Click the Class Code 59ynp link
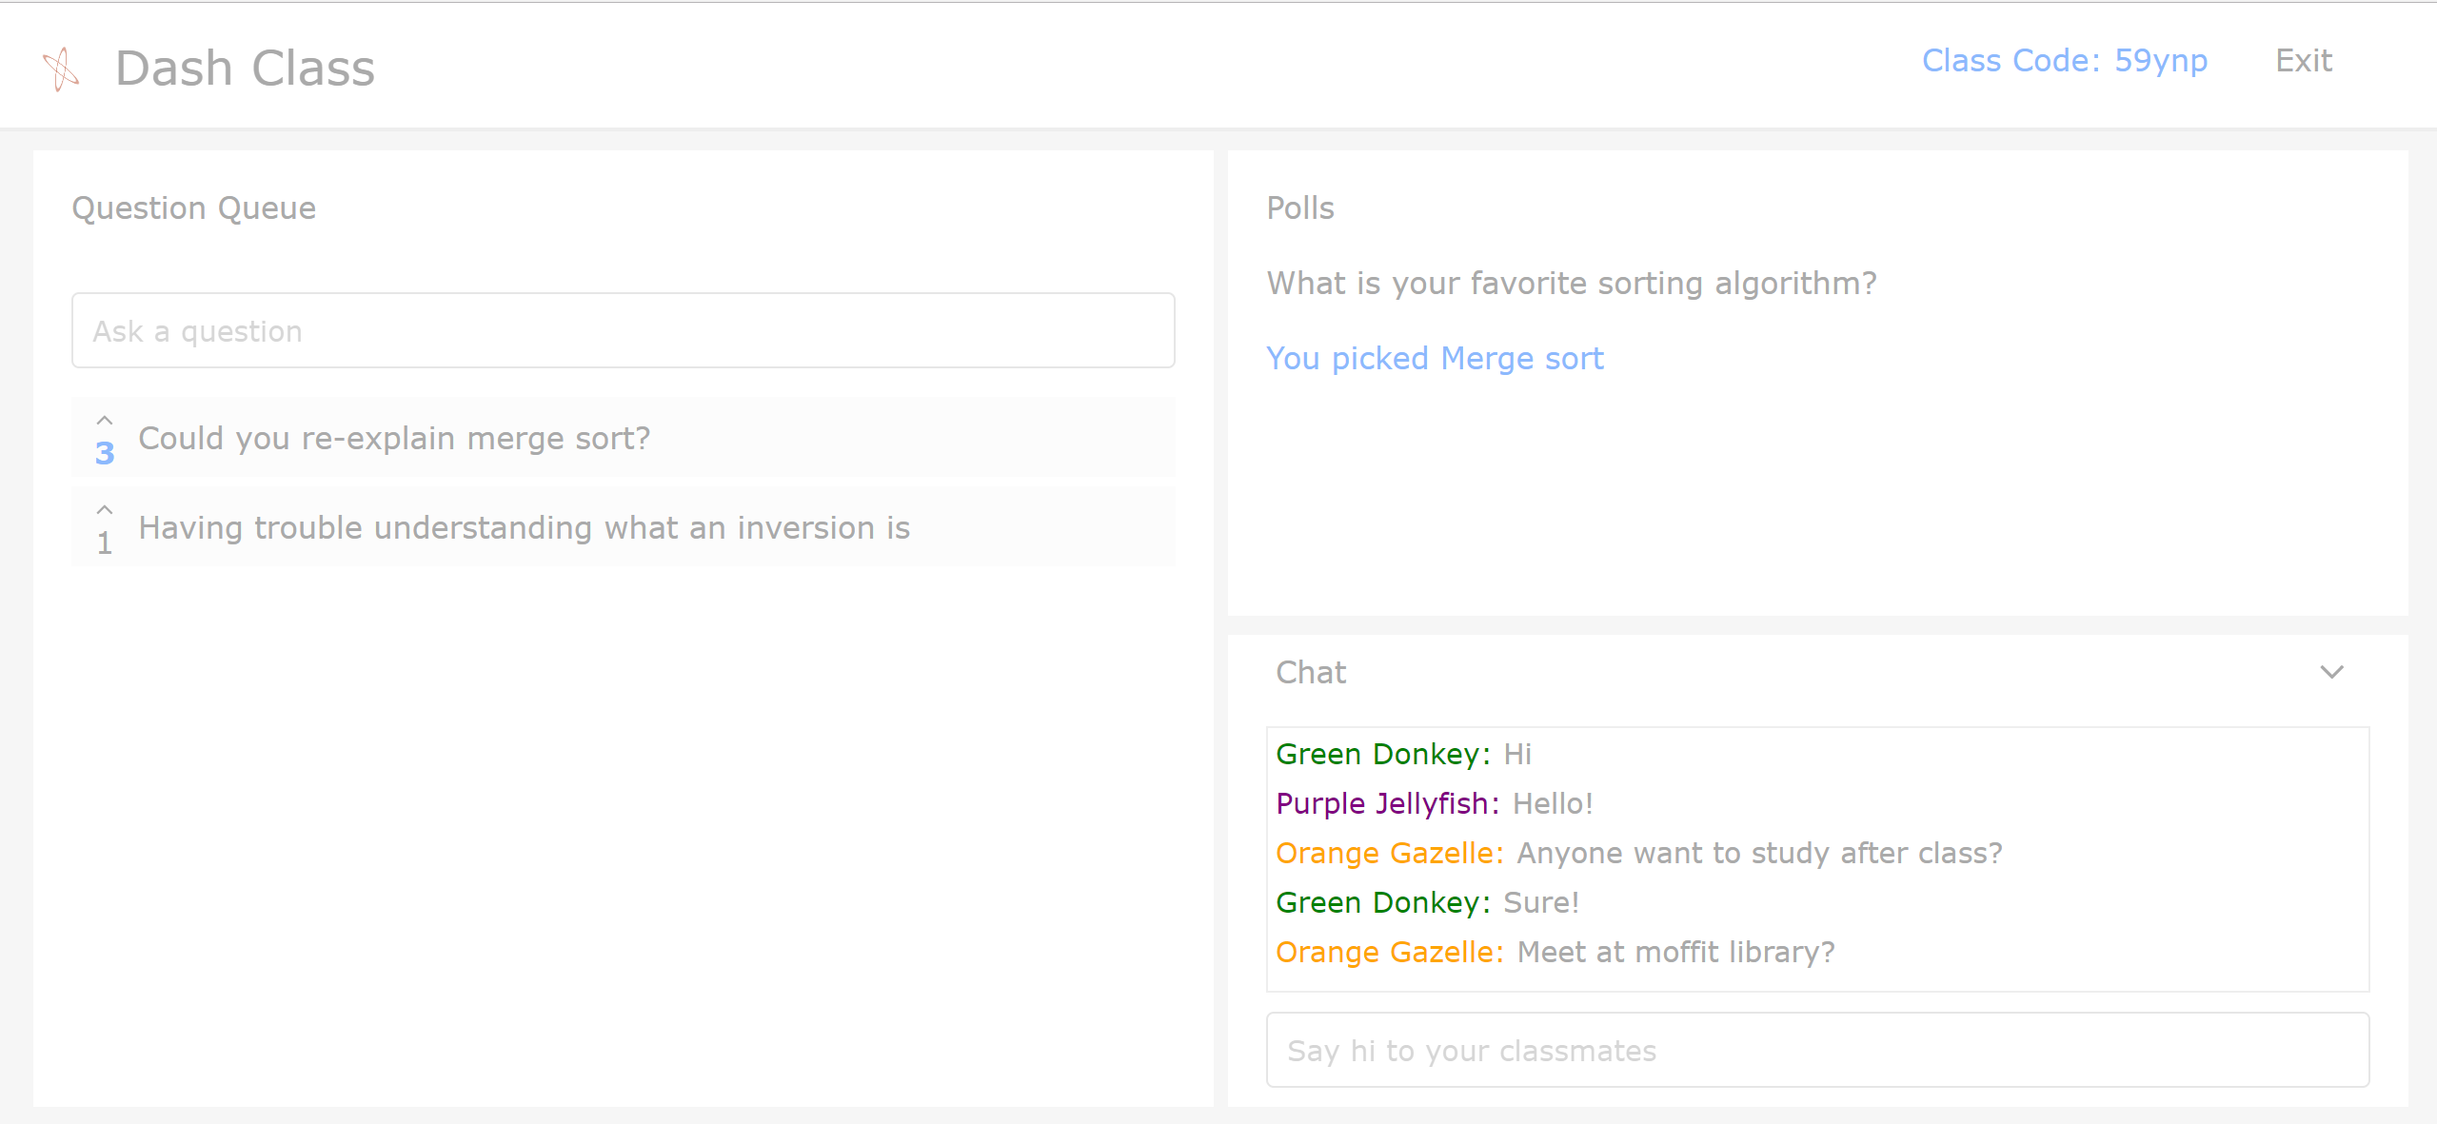Screen dimensions: 2437x1124 click(x=2064, y=61)
